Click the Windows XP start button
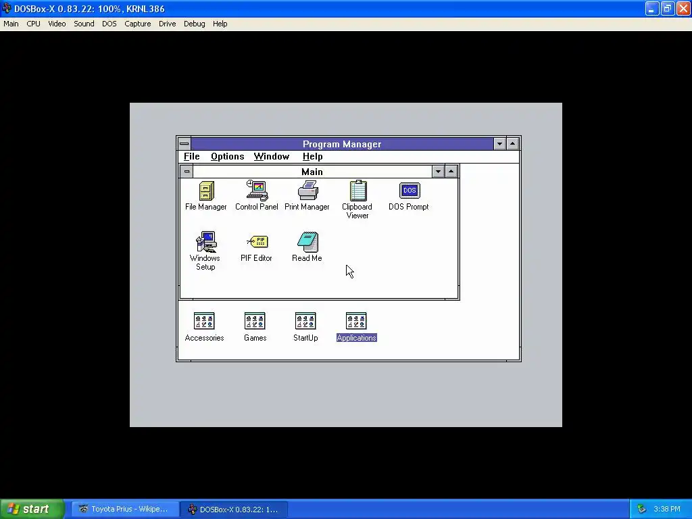This screenshot has height=519, width=692. (32, 509)
